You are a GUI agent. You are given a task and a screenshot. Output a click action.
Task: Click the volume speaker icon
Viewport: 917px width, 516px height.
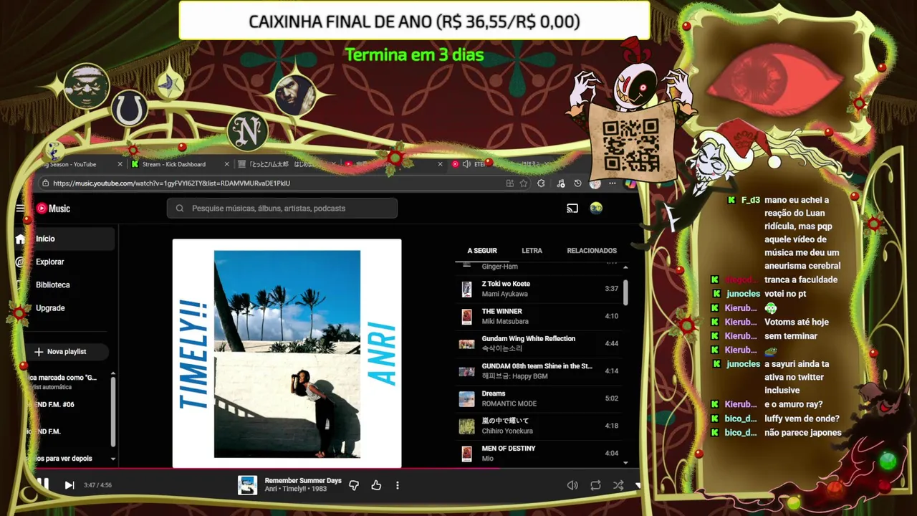(572, 485)
